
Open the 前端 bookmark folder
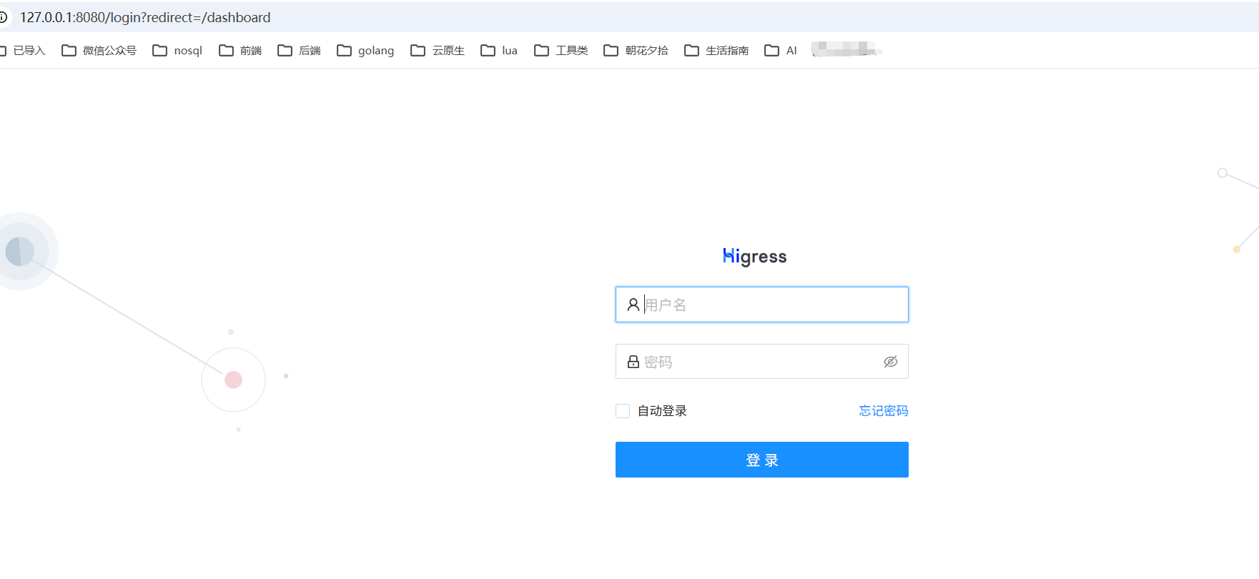241,51
